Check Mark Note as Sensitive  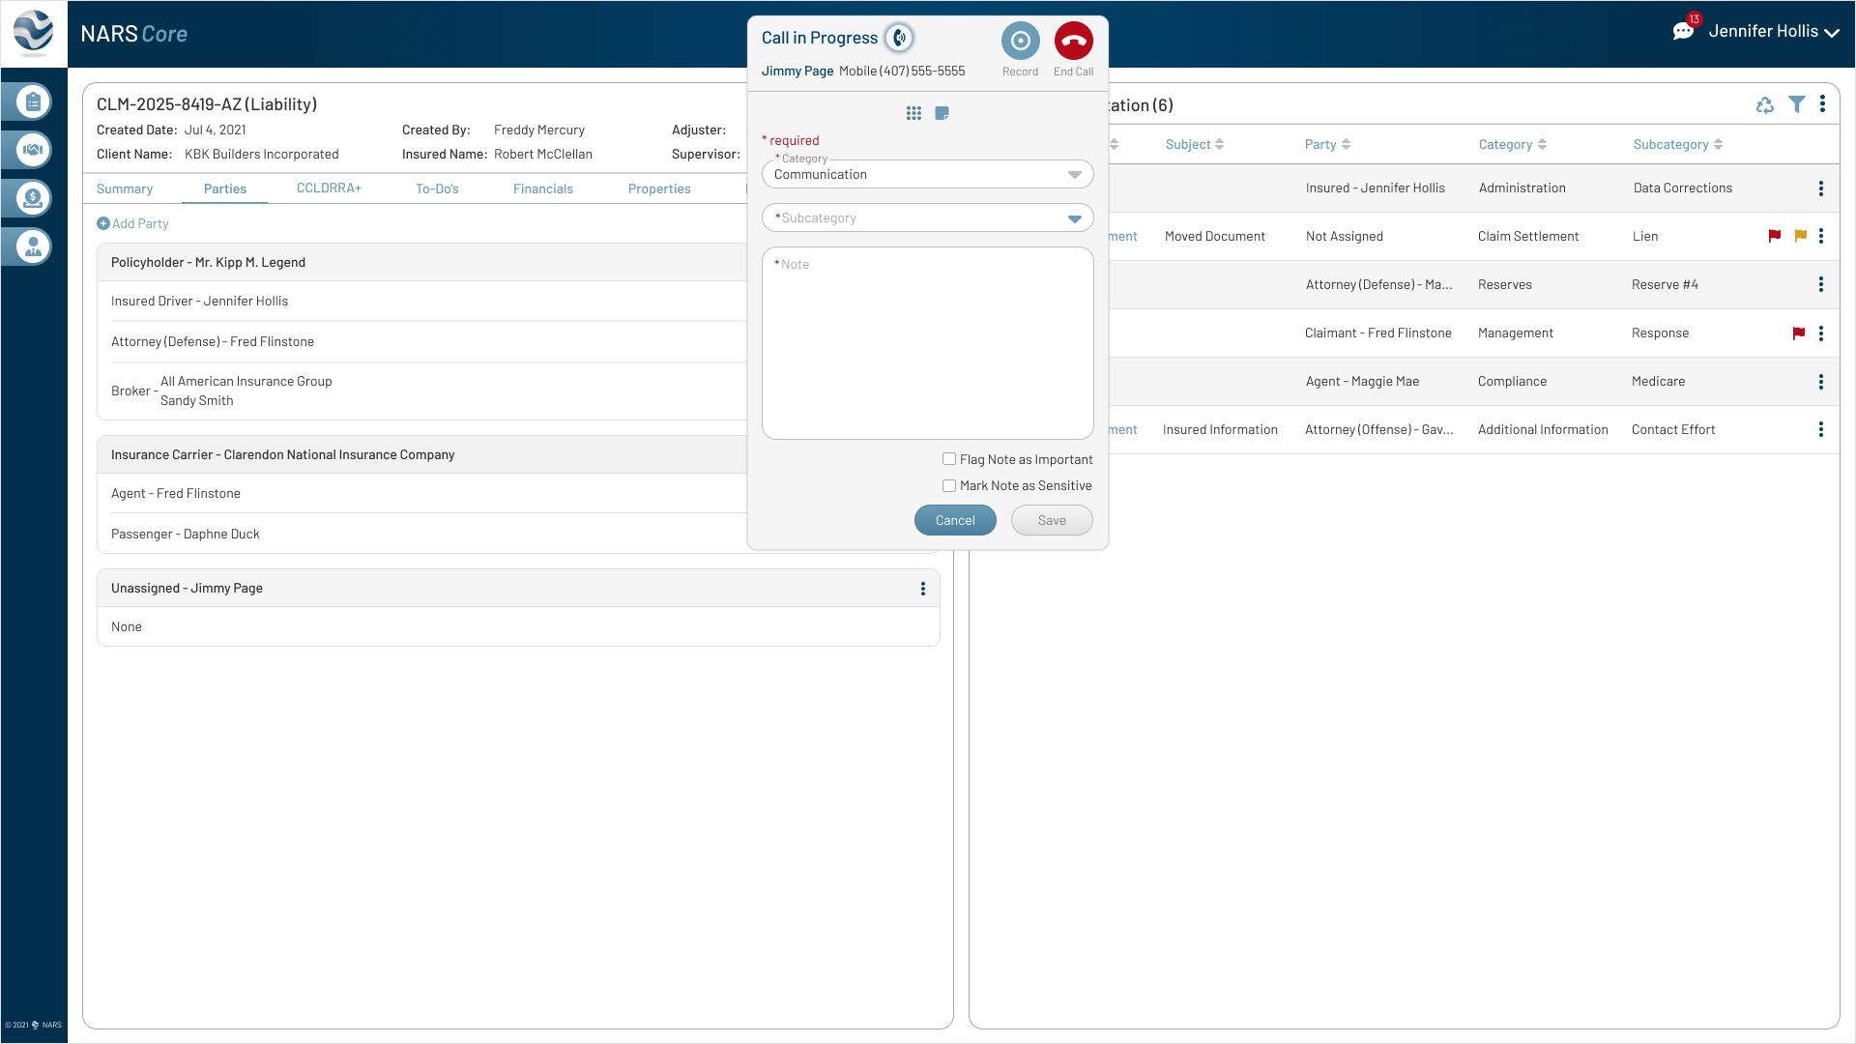tap(949, 485)
